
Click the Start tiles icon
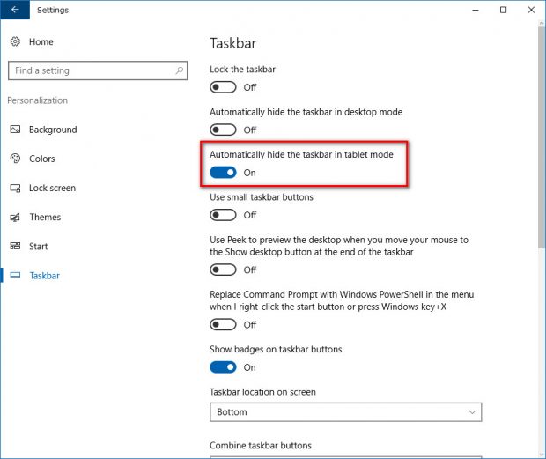(x=15, y=246)
